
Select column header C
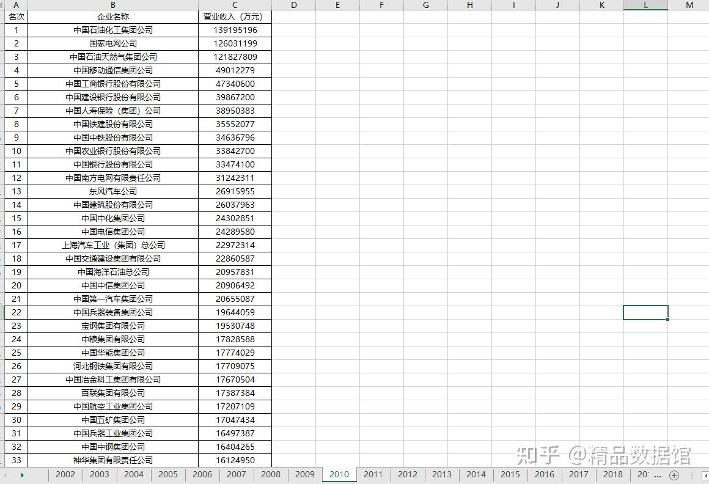(x=234, y=5)
